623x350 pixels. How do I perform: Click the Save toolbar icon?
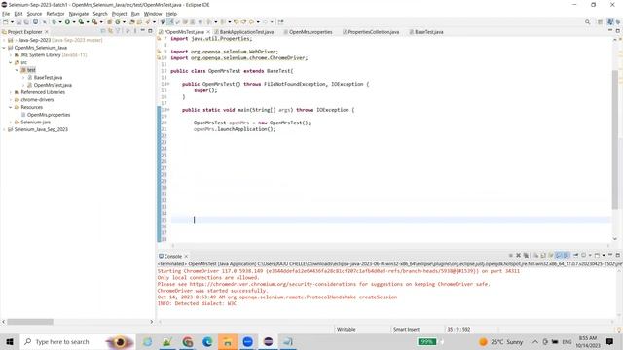(x=18, y=22)
